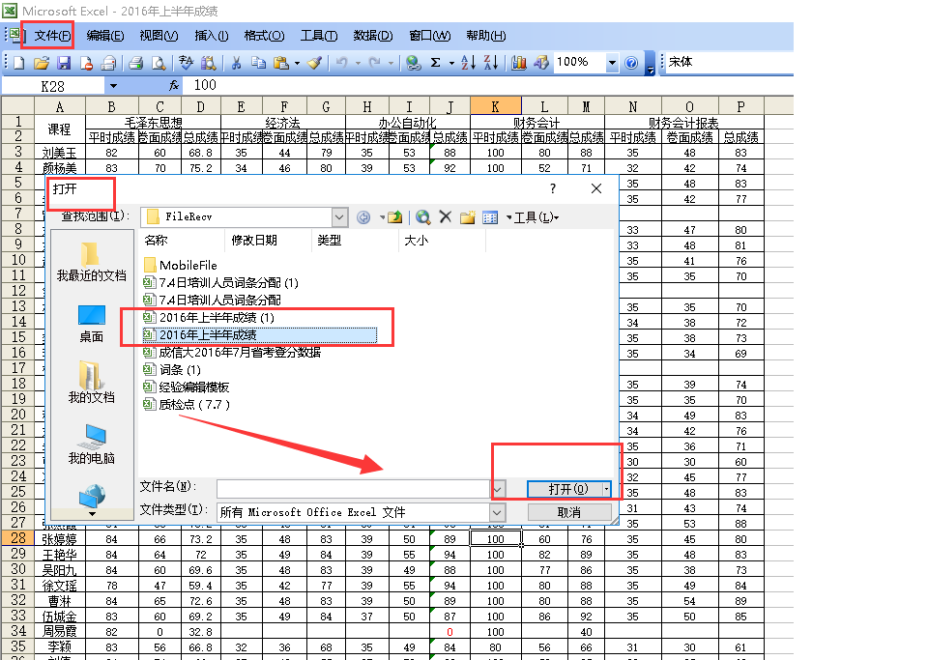928x660 pixels.
Task: Click the New blank workbook icon
Action: (18, 63)
